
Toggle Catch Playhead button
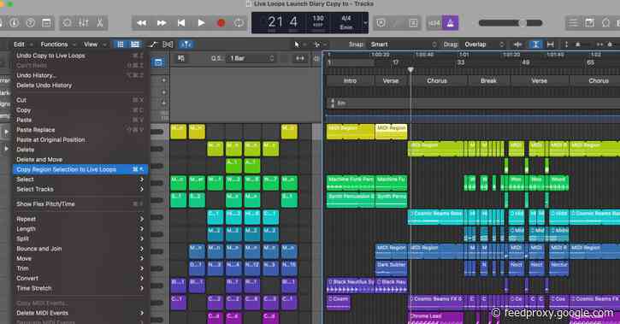(x=186, y=44)
